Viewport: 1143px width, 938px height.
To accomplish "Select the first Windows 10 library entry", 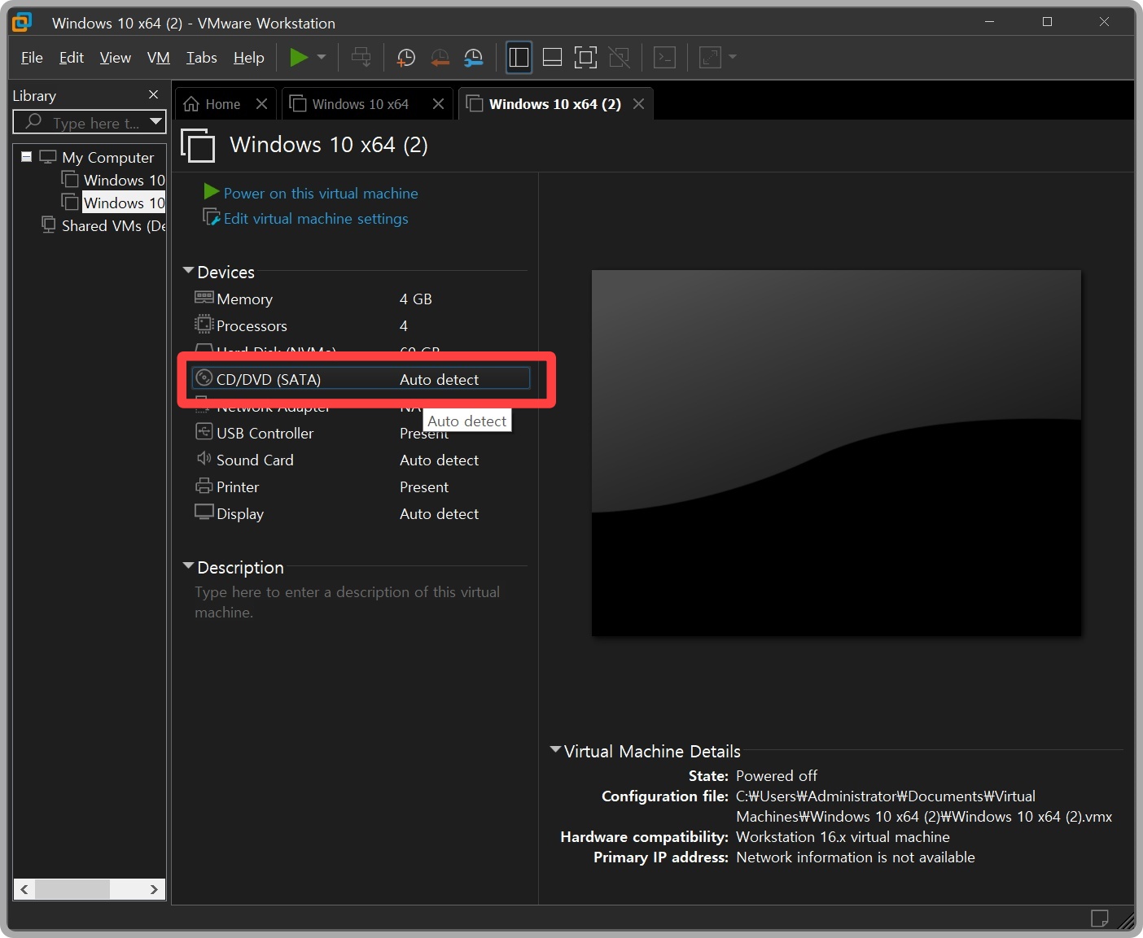I will point(124,180).
